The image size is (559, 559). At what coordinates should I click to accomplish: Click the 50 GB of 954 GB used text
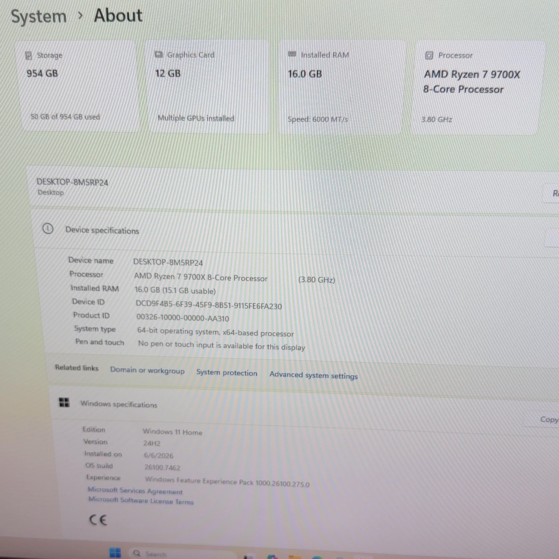65,117
